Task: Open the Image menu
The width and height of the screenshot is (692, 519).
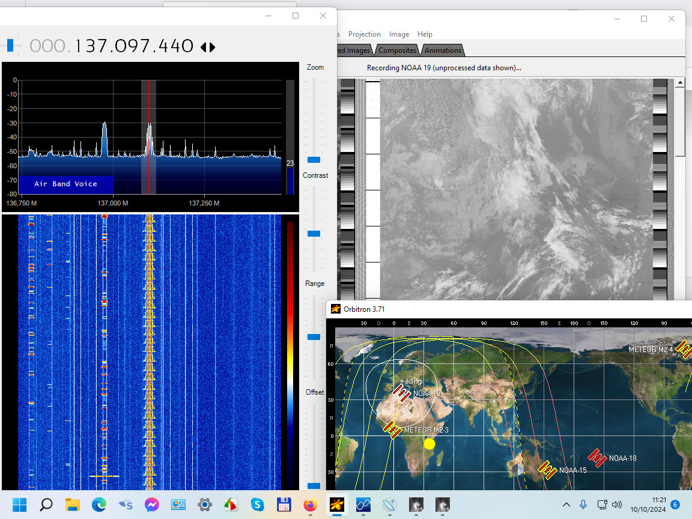Action: pyautogui.click(x=399, y=34)
